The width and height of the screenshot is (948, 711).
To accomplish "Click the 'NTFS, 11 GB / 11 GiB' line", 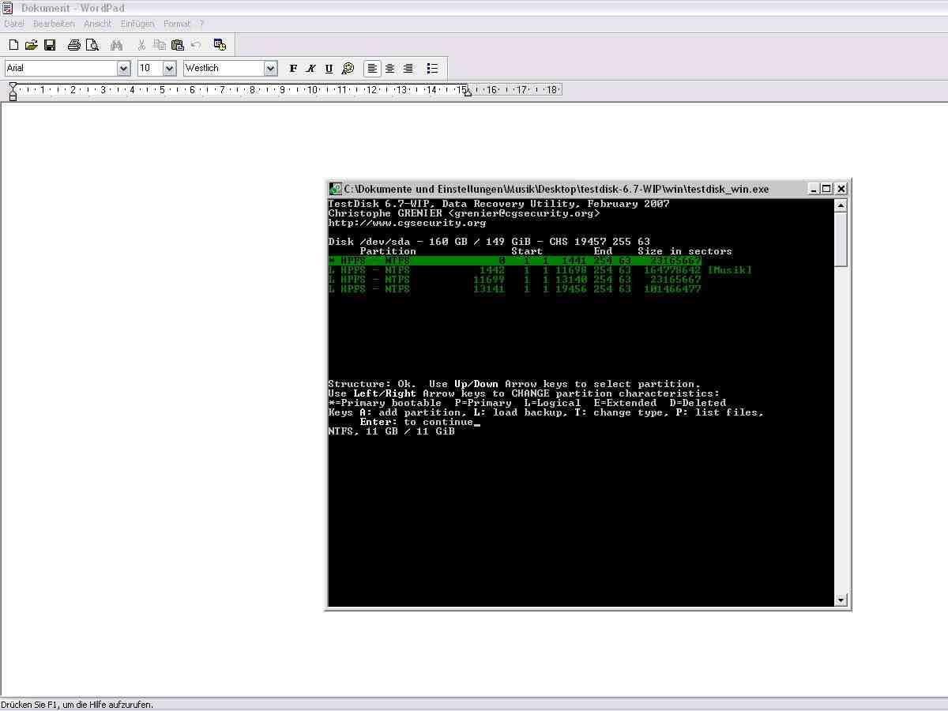I will coord(391,431).
